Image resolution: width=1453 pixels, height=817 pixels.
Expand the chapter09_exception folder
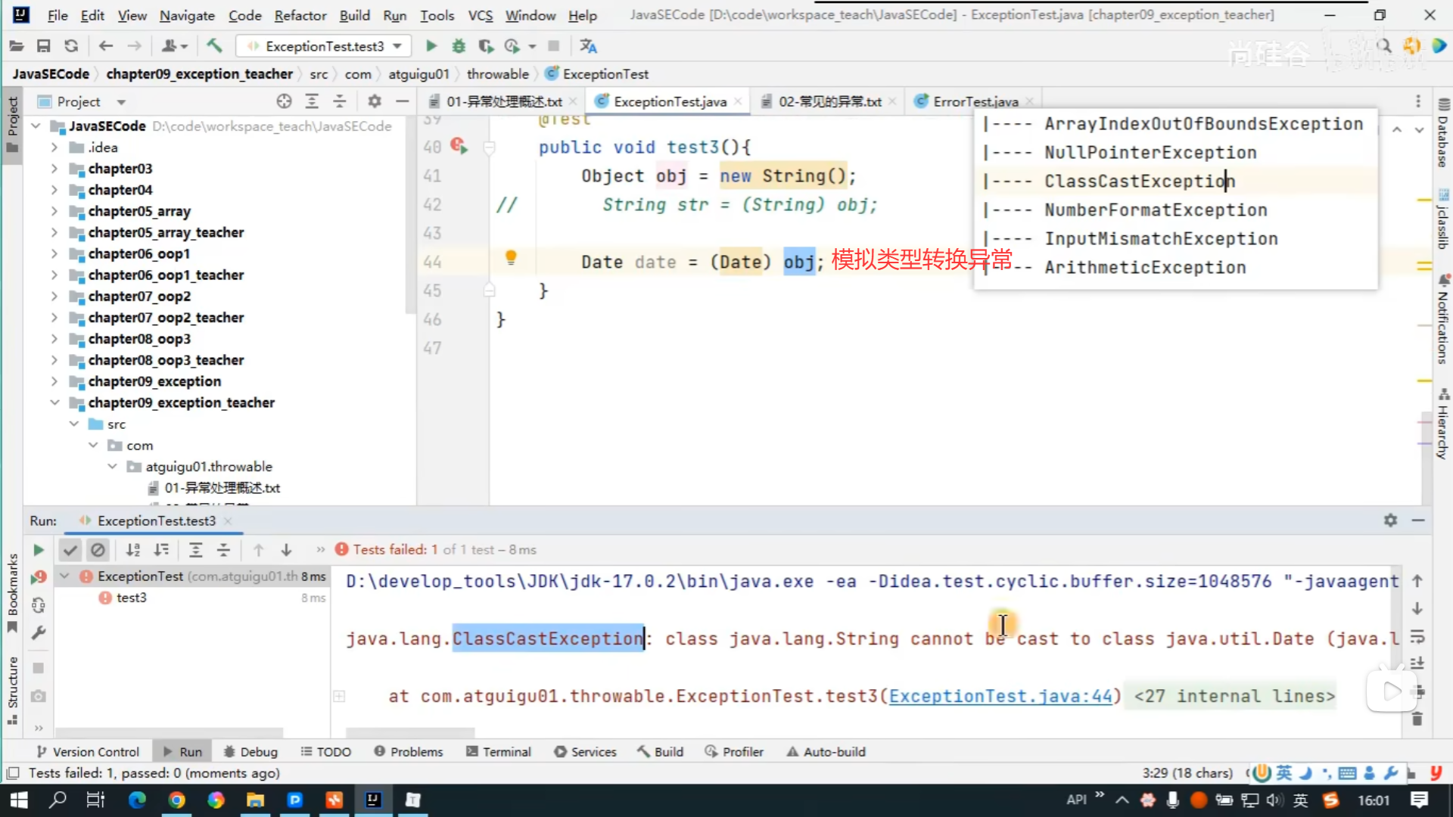click(x=54, y=381)
